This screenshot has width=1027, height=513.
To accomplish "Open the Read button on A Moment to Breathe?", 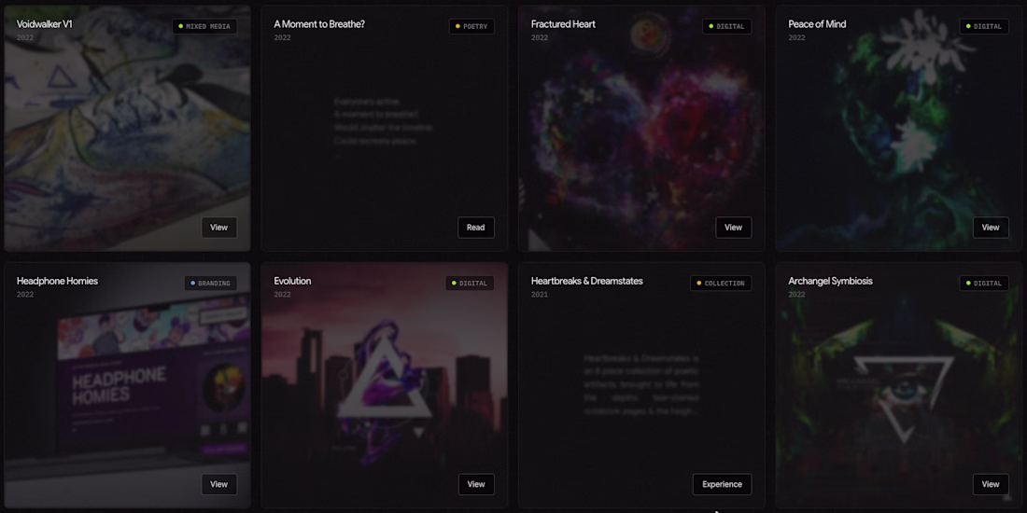I will pos(475,228).
